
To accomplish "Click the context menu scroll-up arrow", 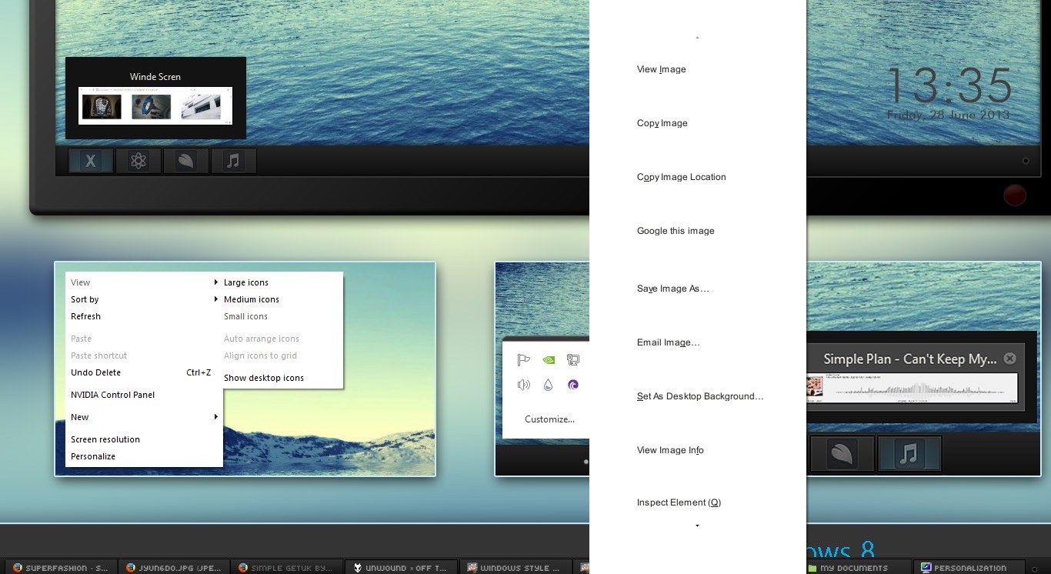I will (697, 37).
